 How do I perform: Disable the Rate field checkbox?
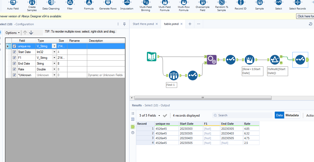[x=14, y=69]
